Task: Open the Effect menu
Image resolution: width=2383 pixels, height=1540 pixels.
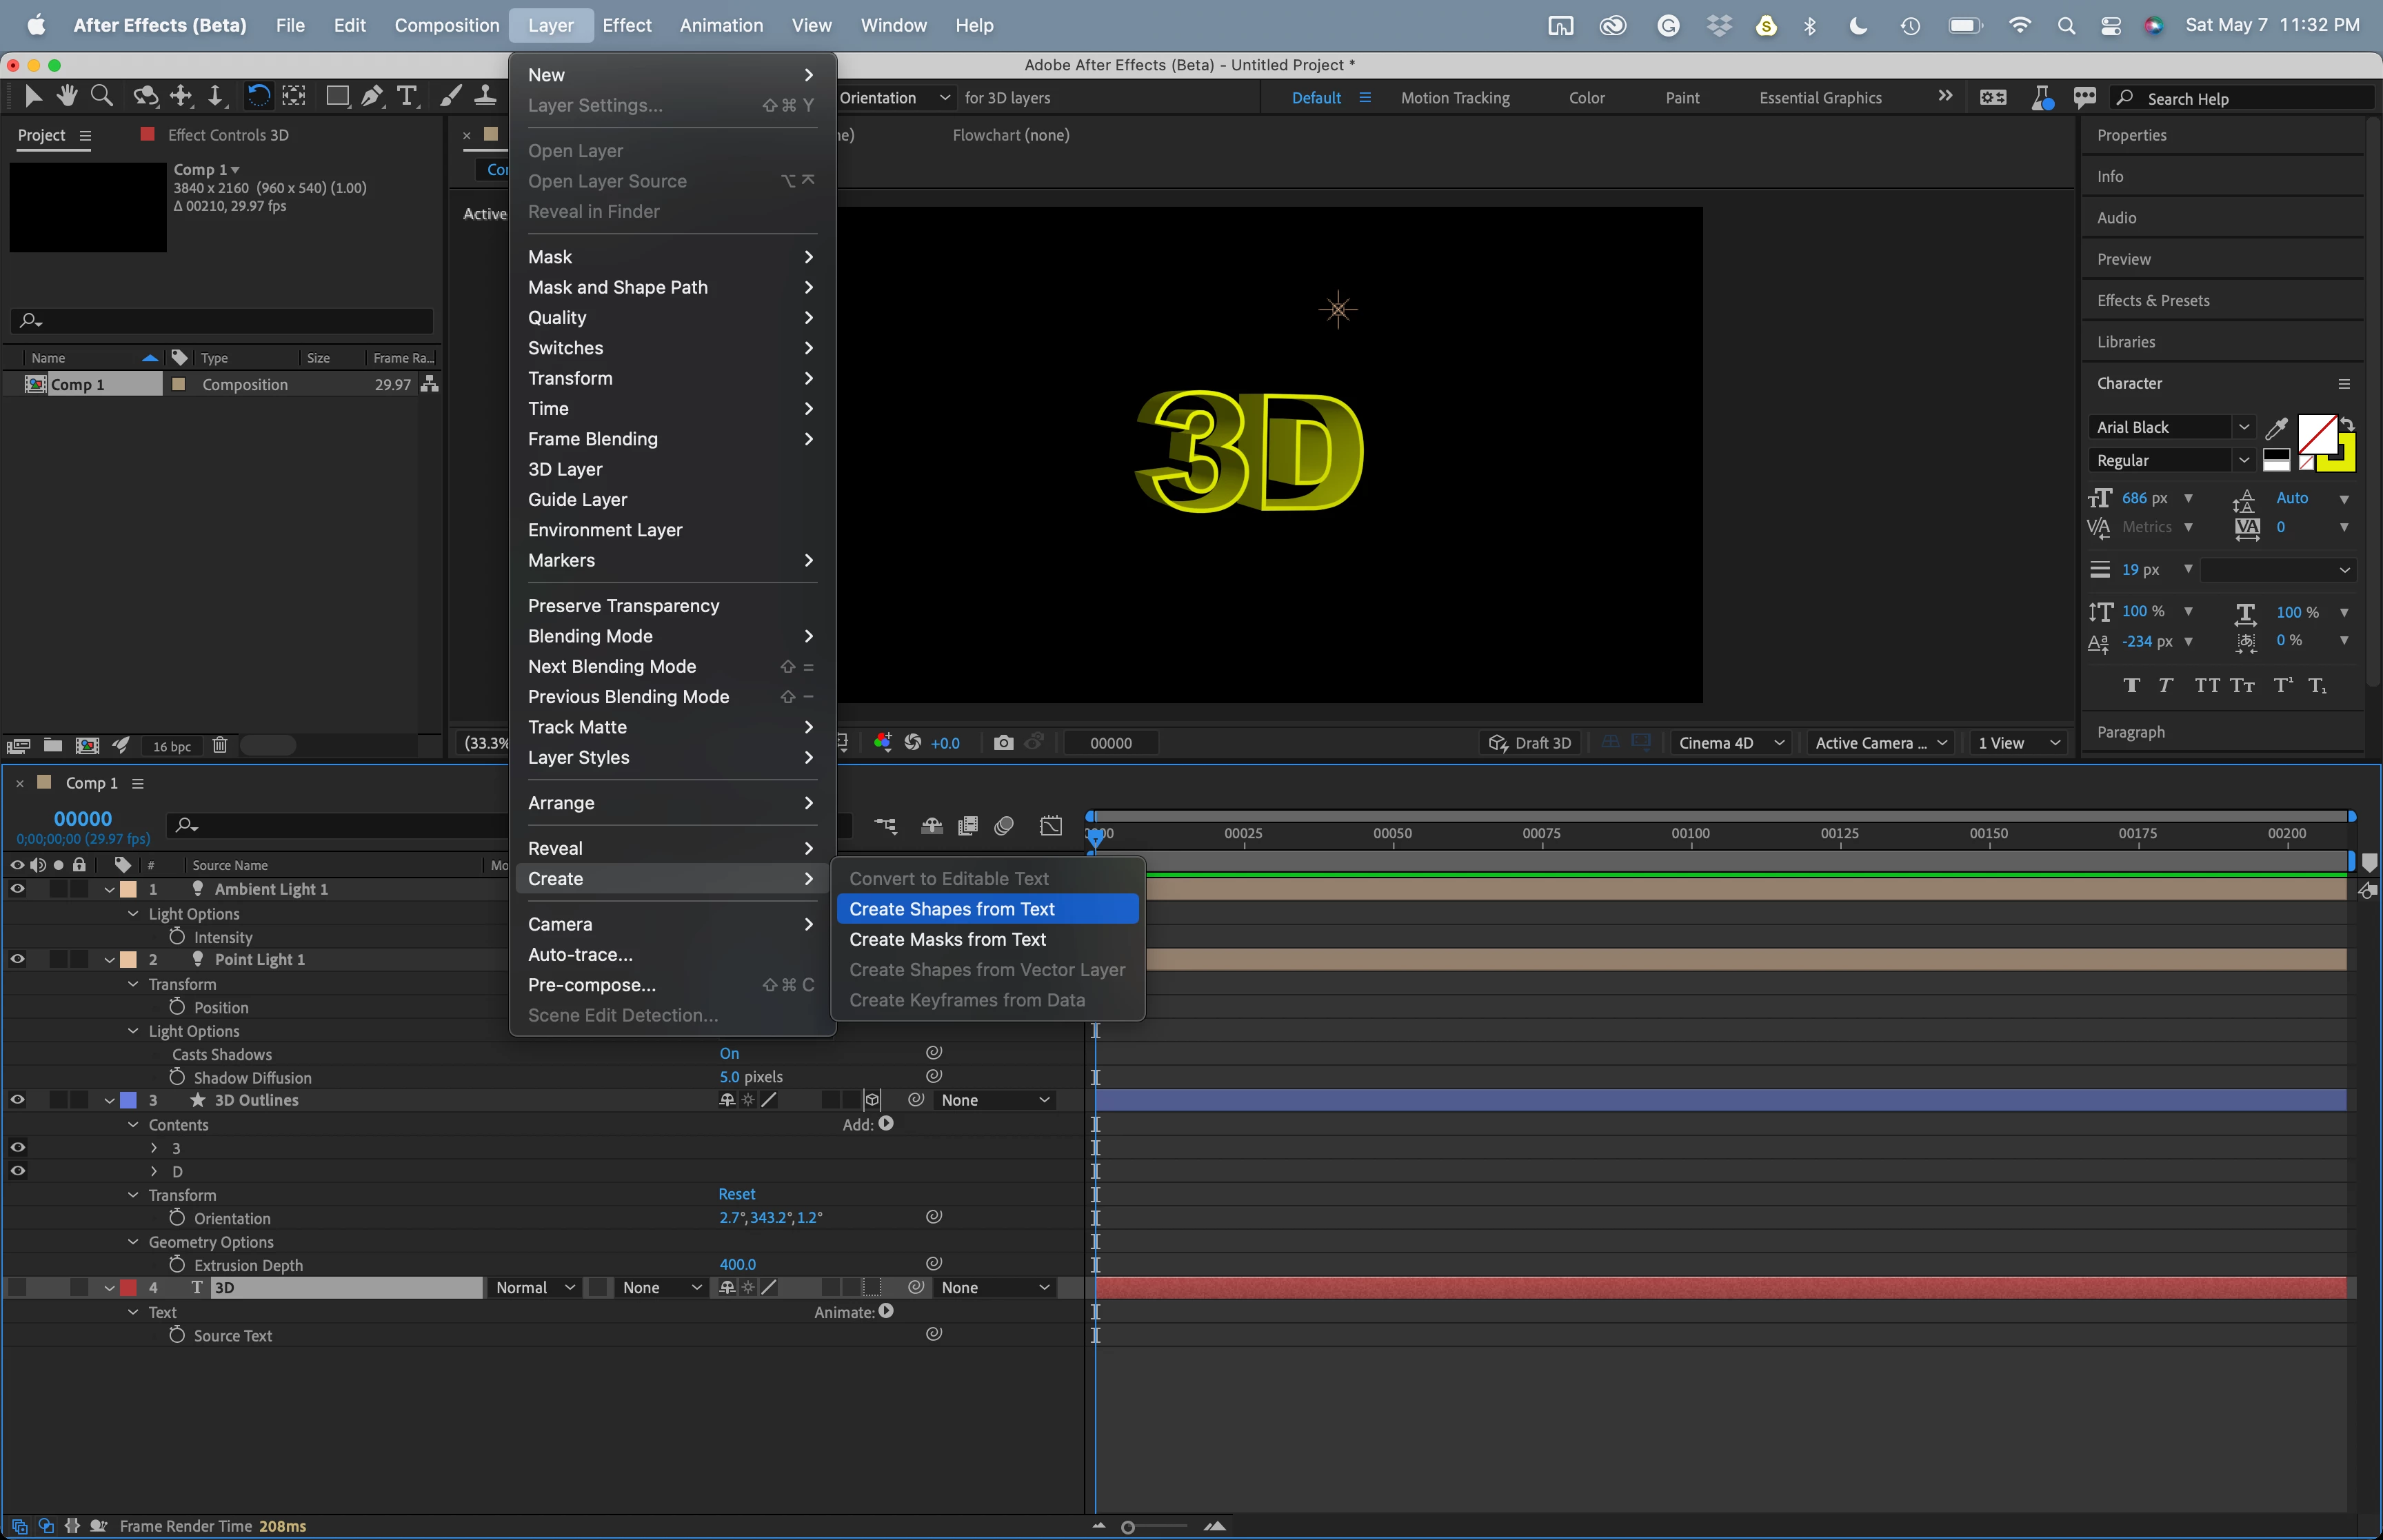Action: [626, 25]
